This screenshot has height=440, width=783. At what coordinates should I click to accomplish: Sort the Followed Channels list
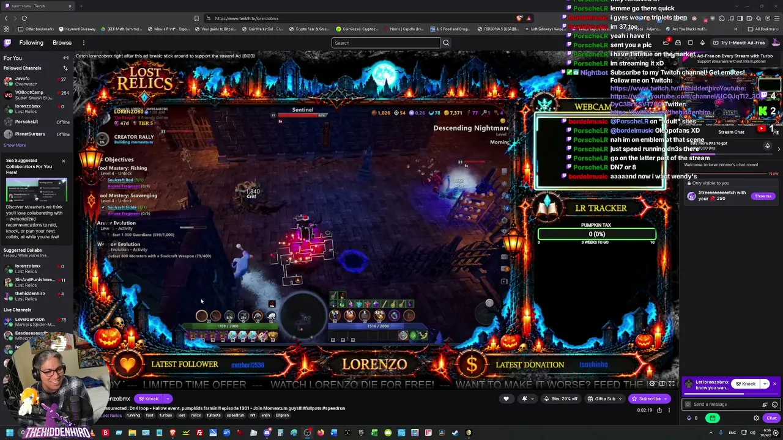pos(65,68)
